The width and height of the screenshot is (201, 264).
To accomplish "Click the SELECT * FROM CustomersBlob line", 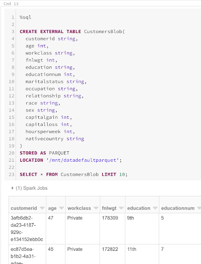I will coord(74,174).
